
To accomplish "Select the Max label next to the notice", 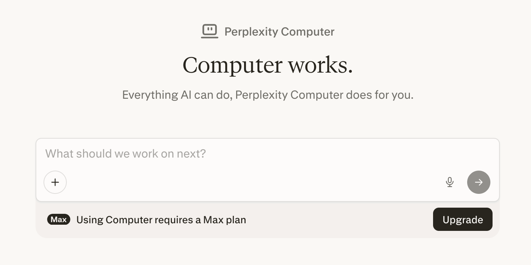I will 58,219.
